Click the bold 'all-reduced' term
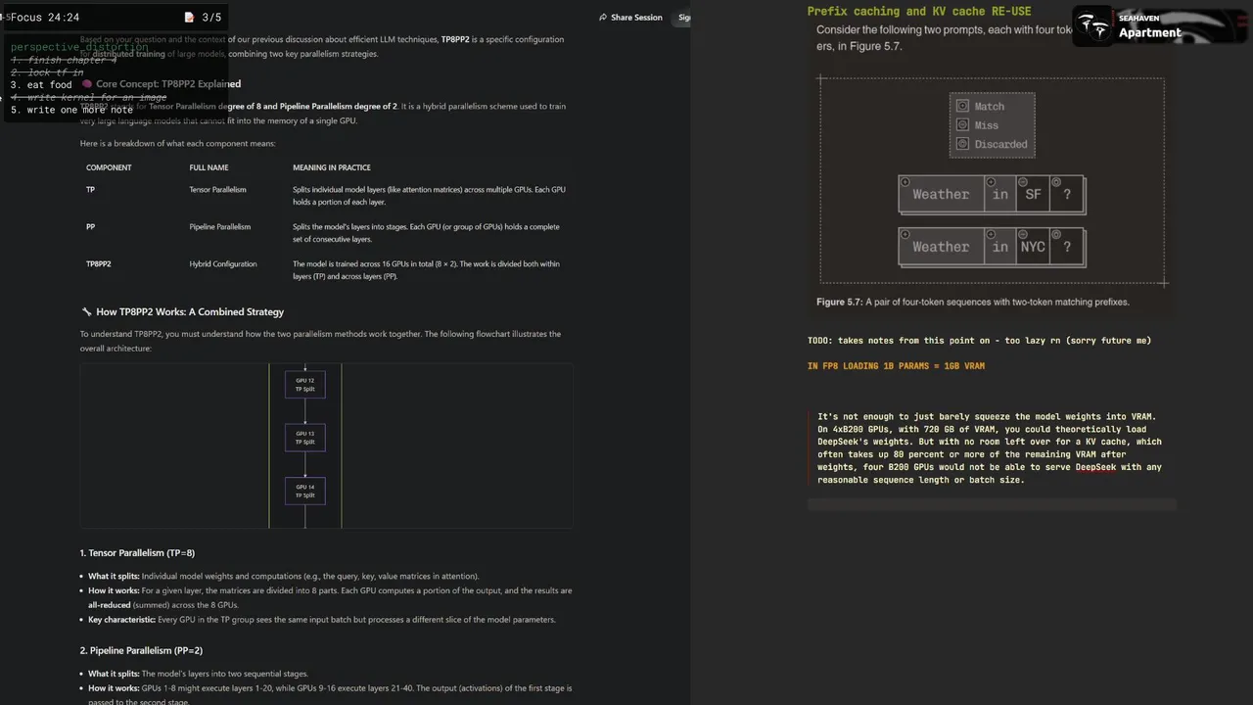This screenshot has height=705, width=1253. click(x=109, y=605)
